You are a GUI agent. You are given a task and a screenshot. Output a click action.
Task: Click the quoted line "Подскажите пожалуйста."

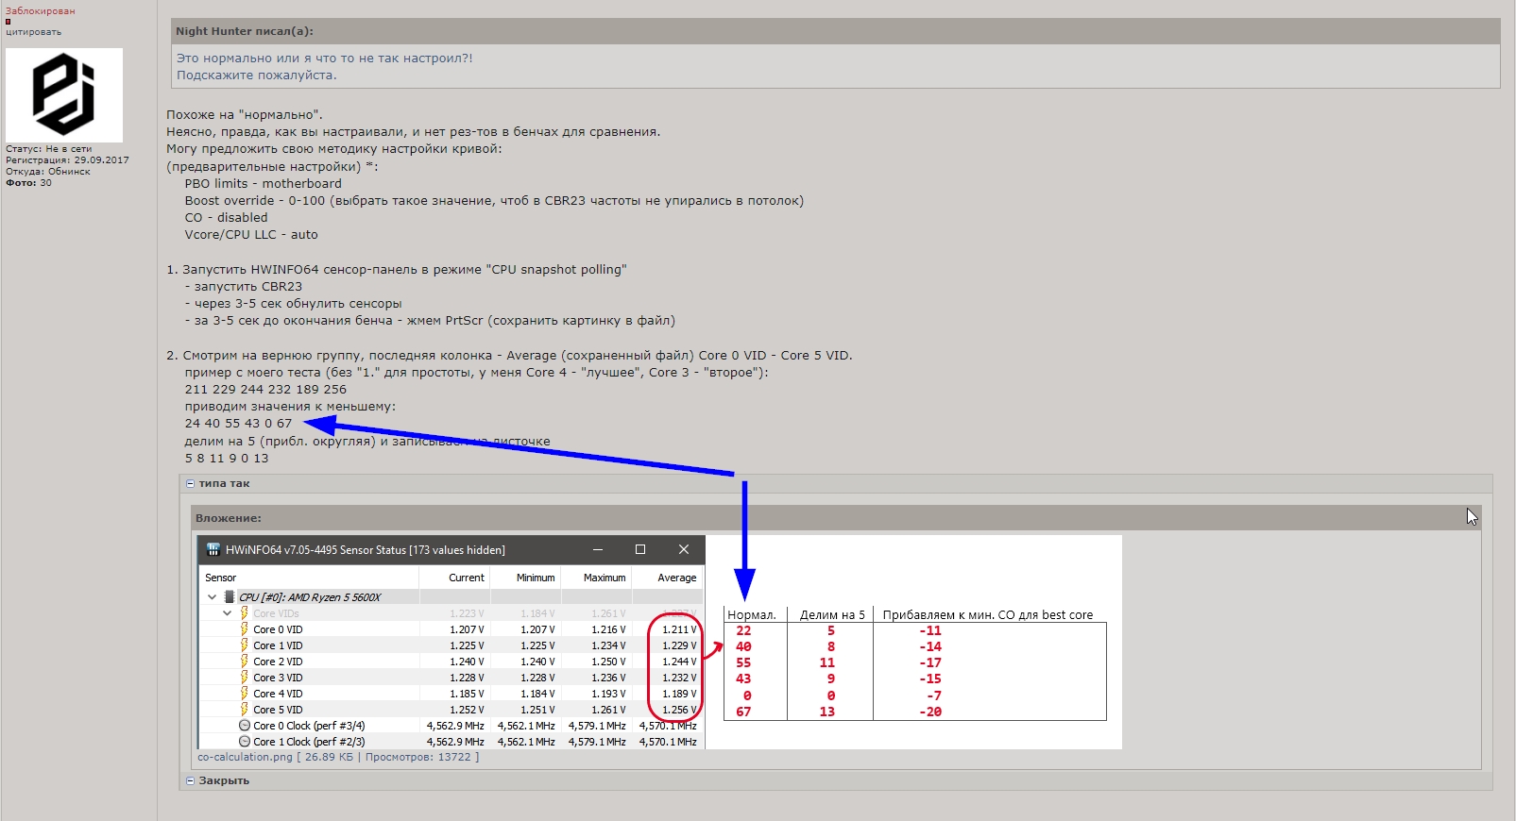click(256, 75)
